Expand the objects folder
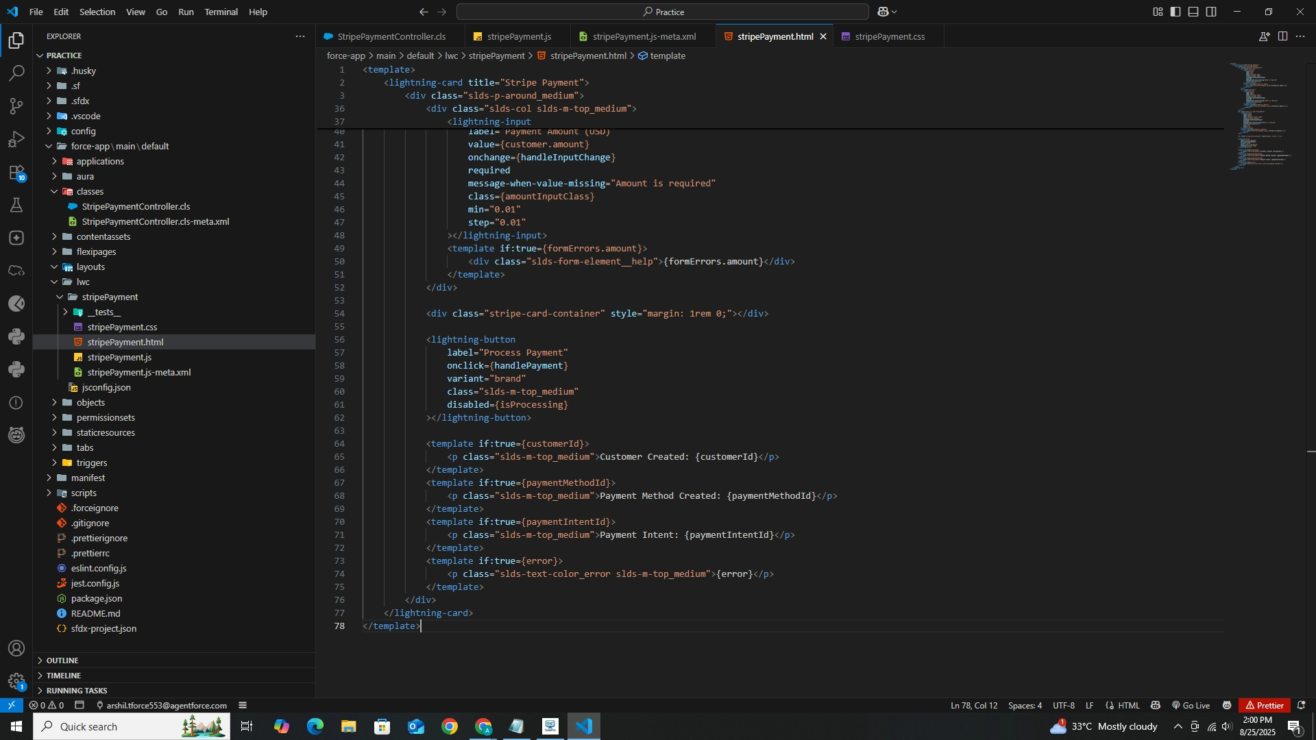This screenshot has height=740, width=1316. pyautogui.click(x=90, y=403)
